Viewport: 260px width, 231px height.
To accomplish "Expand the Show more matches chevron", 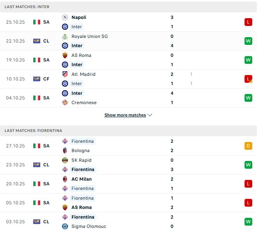I will 150,115.
